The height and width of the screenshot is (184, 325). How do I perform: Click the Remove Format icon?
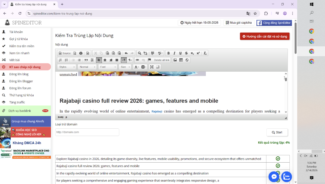coord(205,53)
